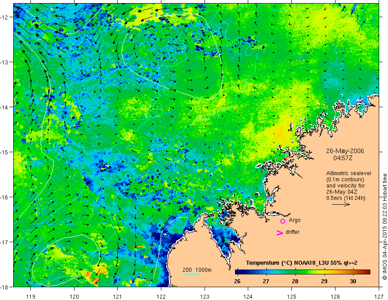The height and width of the screenshot is (300, 388).
Task: Click the 'Temperature (°C) NOAA18_L3U 55% ql>=2' title
Action: point(302,263)
